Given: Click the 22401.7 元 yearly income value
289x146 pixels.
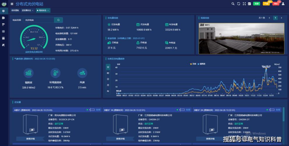Looking at the screenshot, I should (x=171, y=48).
